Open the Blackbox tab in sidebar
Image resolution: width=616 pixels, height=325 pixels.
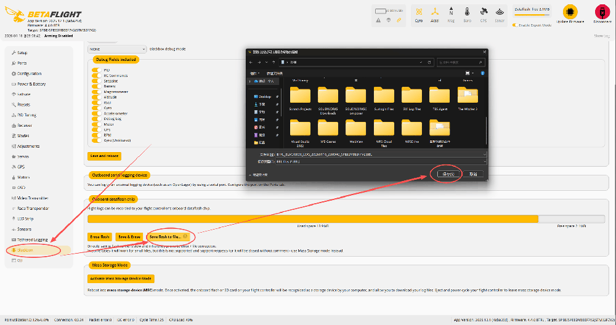click(x=38, y=250)
